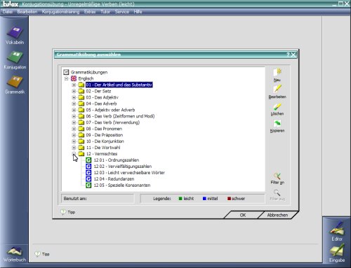Click the Tipp bulb in the main window
This screenshot has width=351, height=268.
37,254
